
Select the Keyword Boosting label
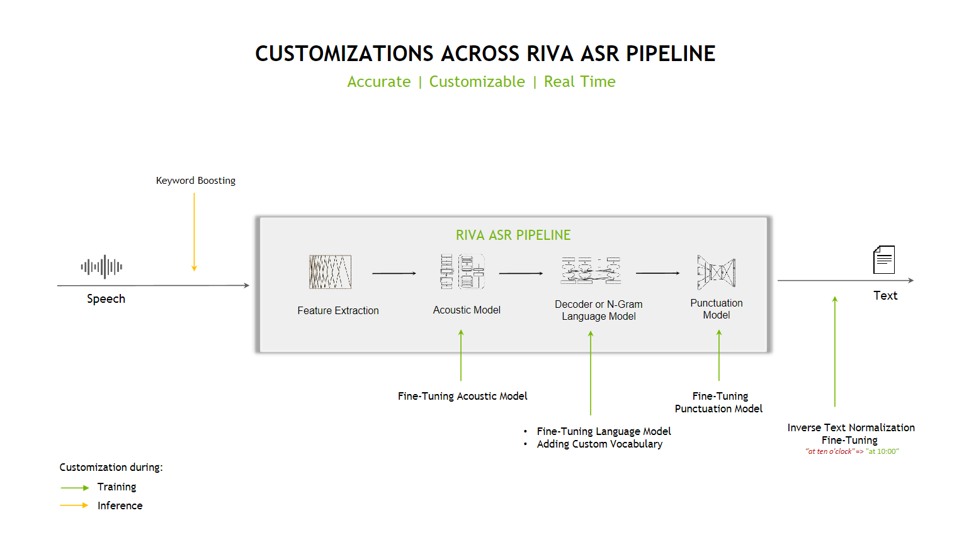(196, 181)
